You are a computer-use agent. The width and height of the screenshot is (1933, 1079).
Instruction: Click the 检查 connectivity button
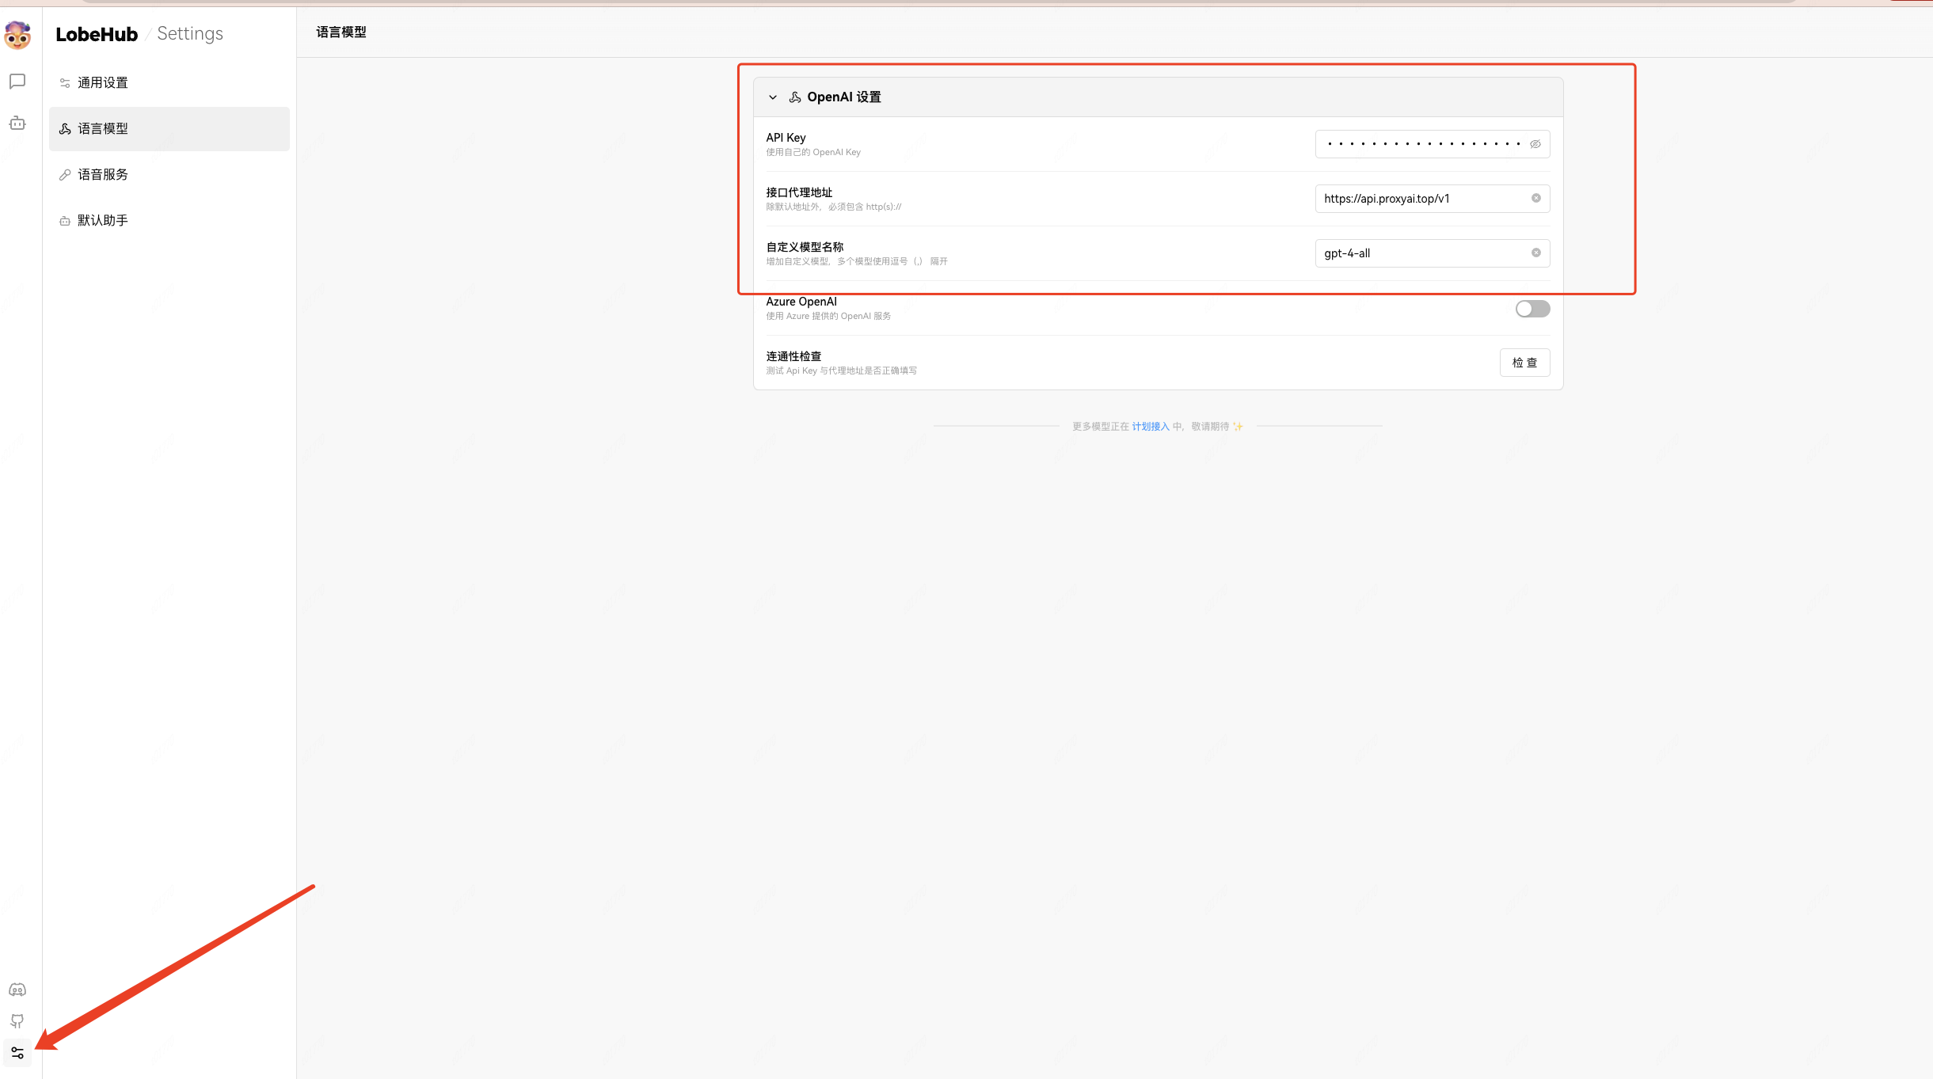[x=1524, y=363]
